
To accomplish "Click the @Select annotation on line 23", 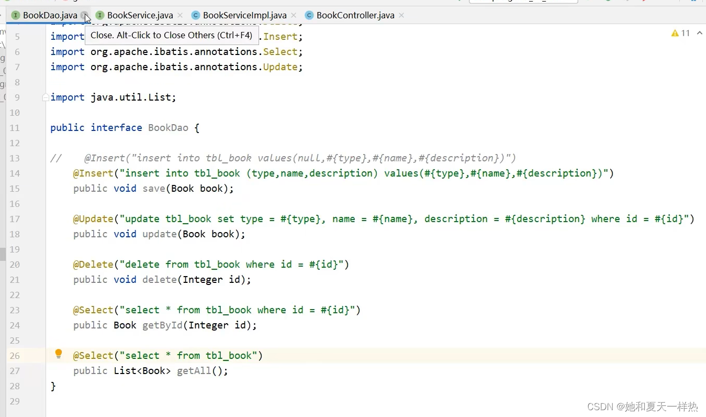I will (93, 310).
